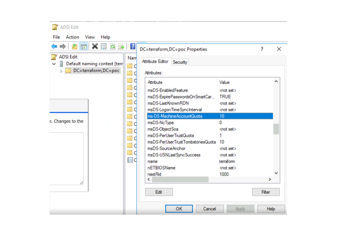Click the TRUE value cell
Image resolution: width=352 pixels, height=234 pixels.
[225, 97]
